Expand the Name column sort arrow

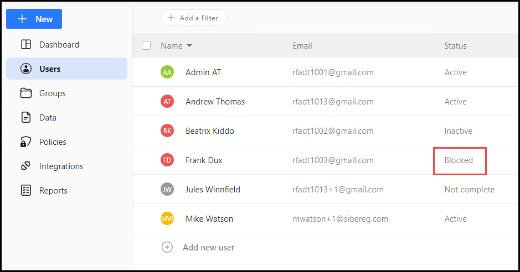[189, 46]
